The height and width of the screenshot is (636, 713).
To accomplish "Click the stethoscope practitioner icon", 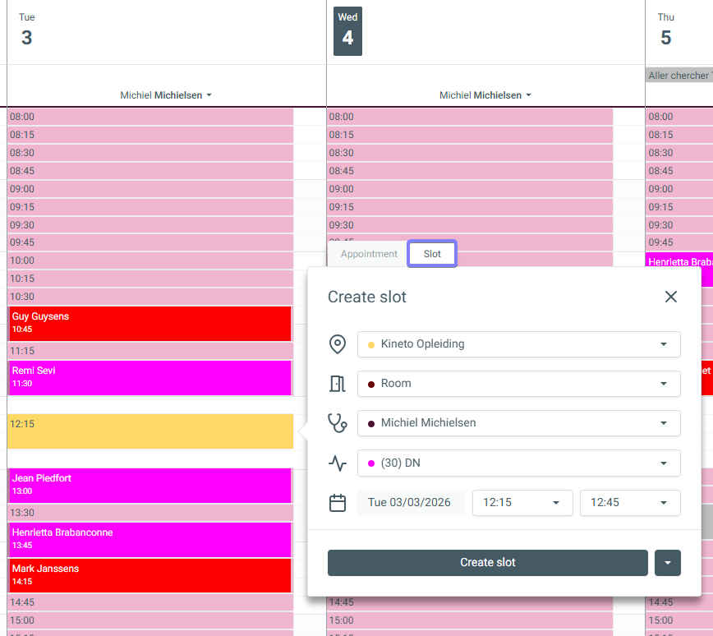I will tap(337, 423).
